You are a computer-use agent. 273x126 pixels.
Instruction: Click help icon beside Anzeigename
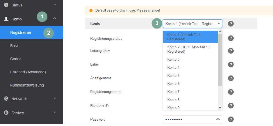(x=231, y=78)
